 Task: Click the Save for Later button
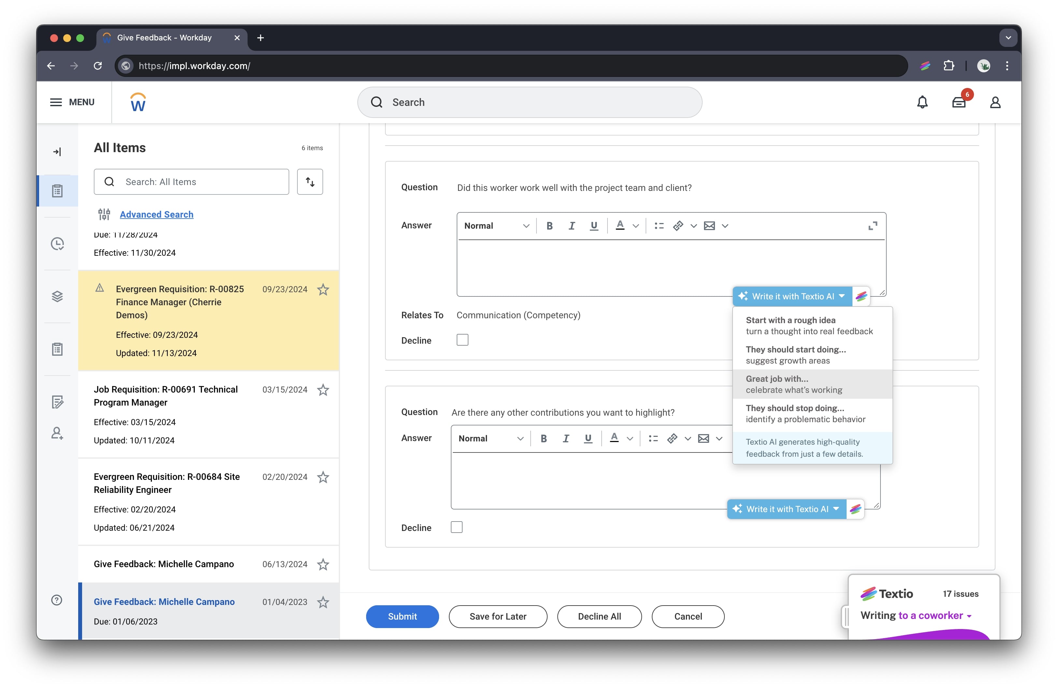click(498, 616)
